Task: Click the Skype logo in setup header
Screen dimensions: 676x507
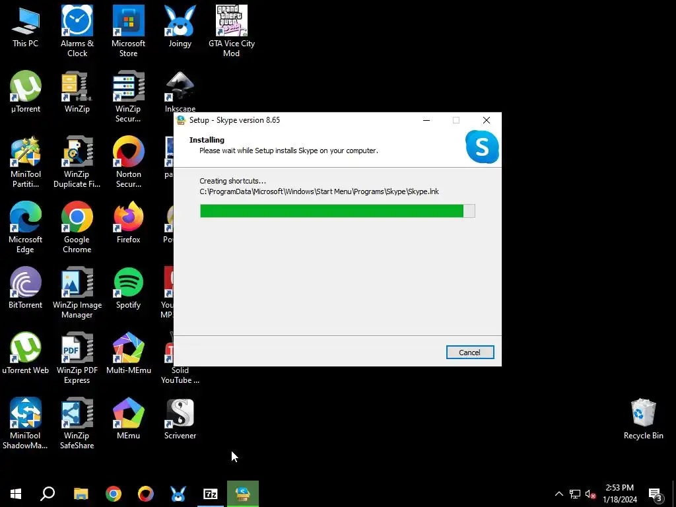Action: [482, 147]
